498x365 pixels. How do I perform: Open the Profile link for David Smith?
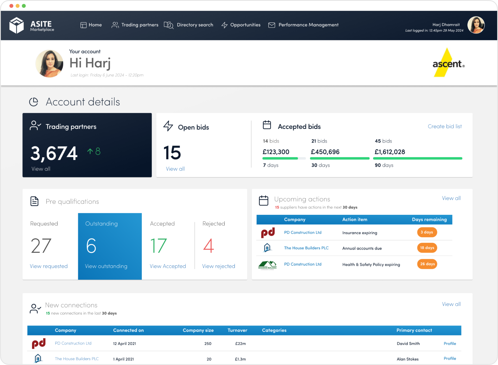[x=450, y=343]
